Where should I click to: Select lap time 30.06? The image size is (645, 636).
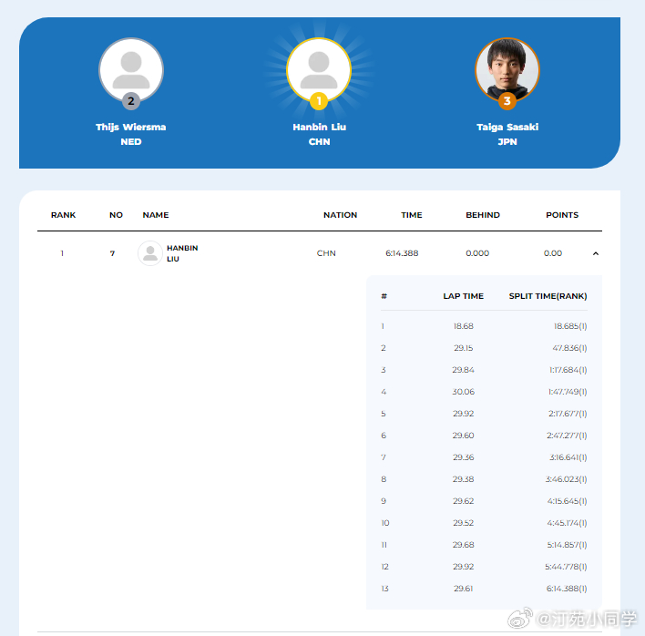[x=463, y=392]
